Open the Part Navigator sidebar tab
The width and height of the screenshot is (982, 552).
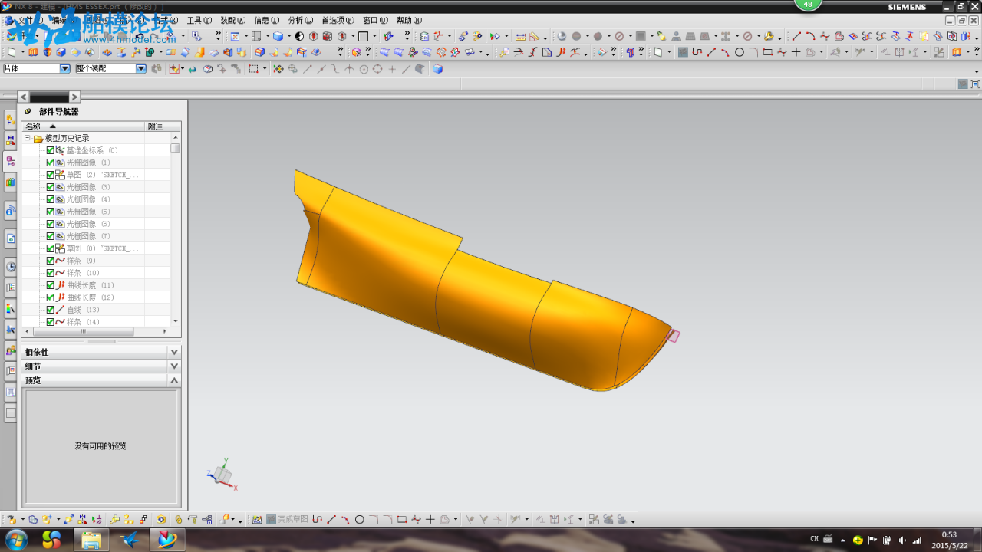point(11,161)
